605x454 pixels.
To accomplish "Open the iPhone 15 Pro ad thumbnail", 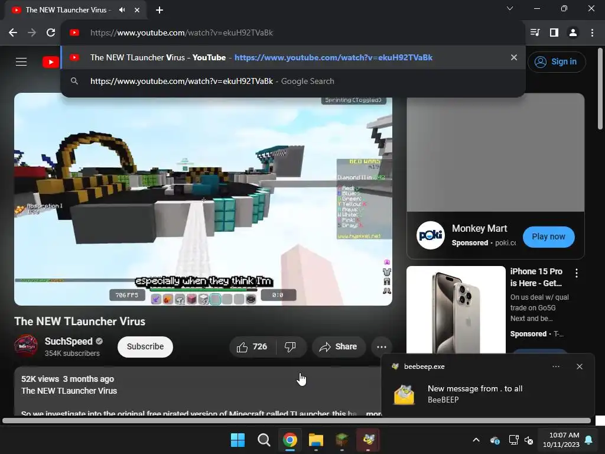I will 456,310.
